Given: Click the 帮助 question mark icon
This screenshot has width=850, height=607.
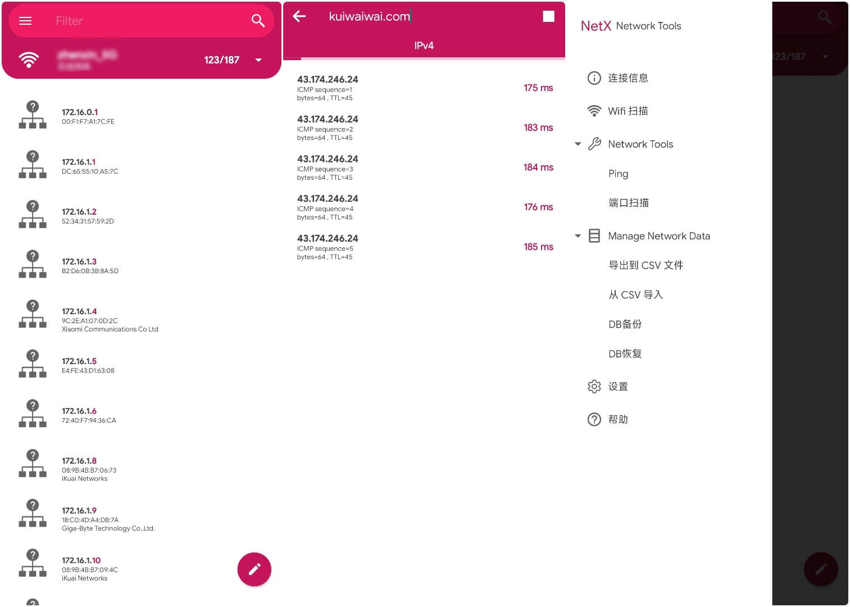Looking at the screenshot, I should tap(594, 419).
